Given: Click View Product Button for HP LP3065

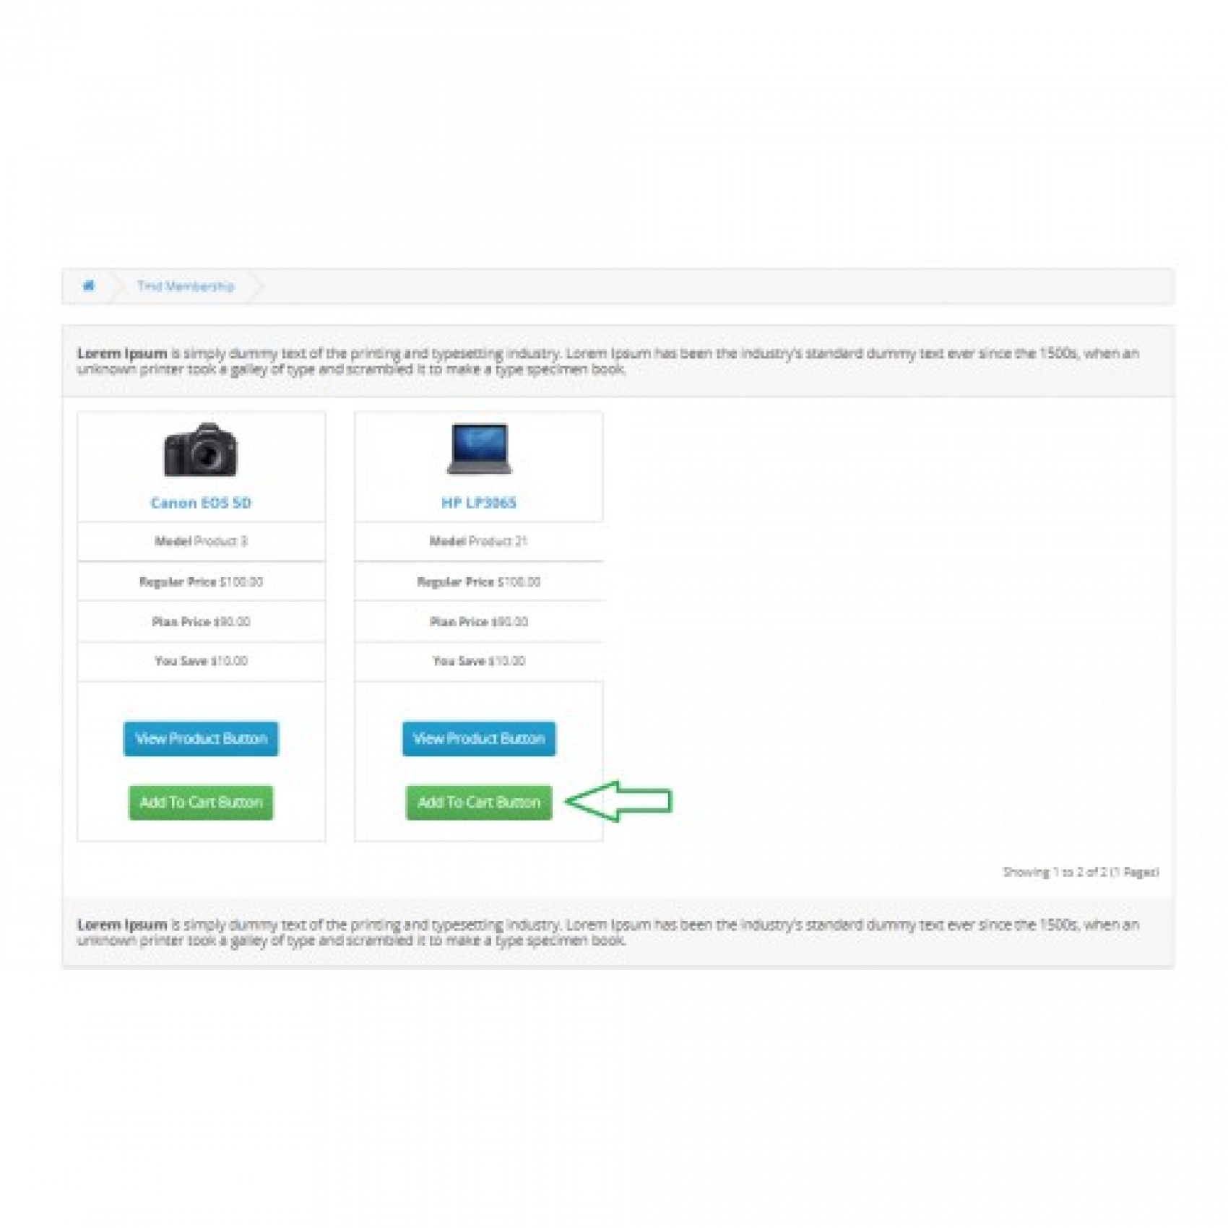Looking at the screenshot, I should click(479, 738).
